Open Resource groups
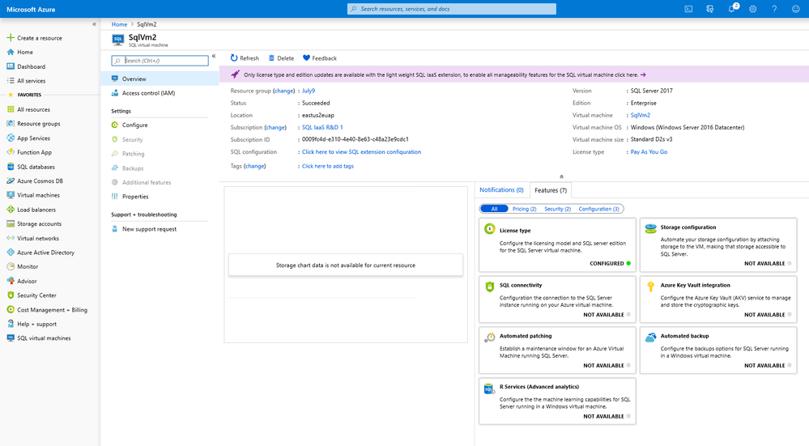 39,124
